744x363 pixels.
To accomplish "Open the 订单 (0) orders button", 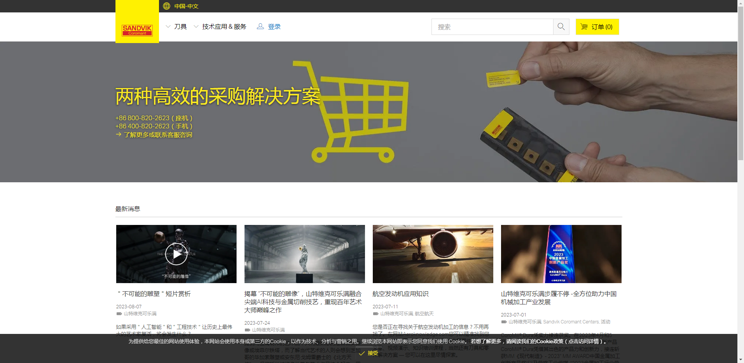I will 597,27.
